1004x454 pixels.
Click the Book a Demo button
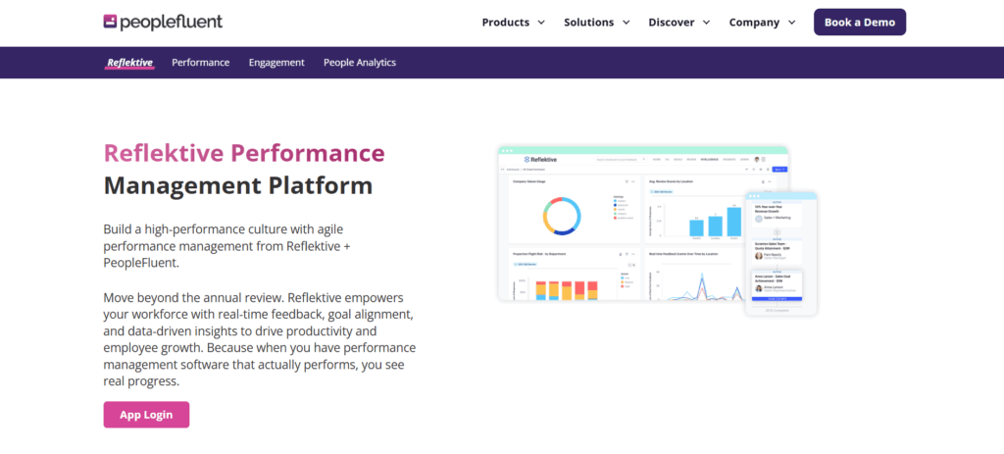(859, 22)
